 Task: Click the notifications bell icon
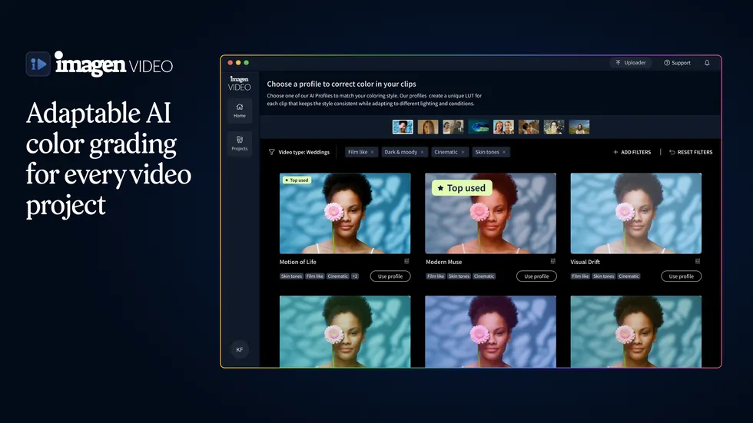(x=707, y=63)
